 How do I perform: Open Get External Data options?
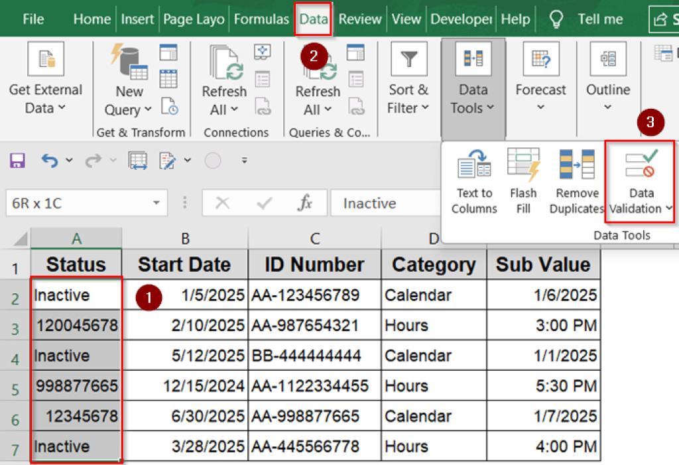(x=44, y=80)
